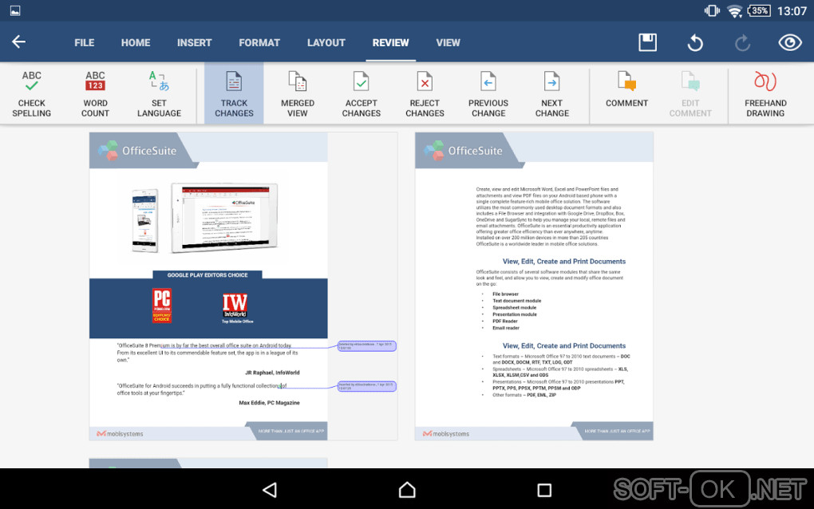Tap the Wi-Fi status icon
Screen dimensions: 814x509
(x=734, y=11)
